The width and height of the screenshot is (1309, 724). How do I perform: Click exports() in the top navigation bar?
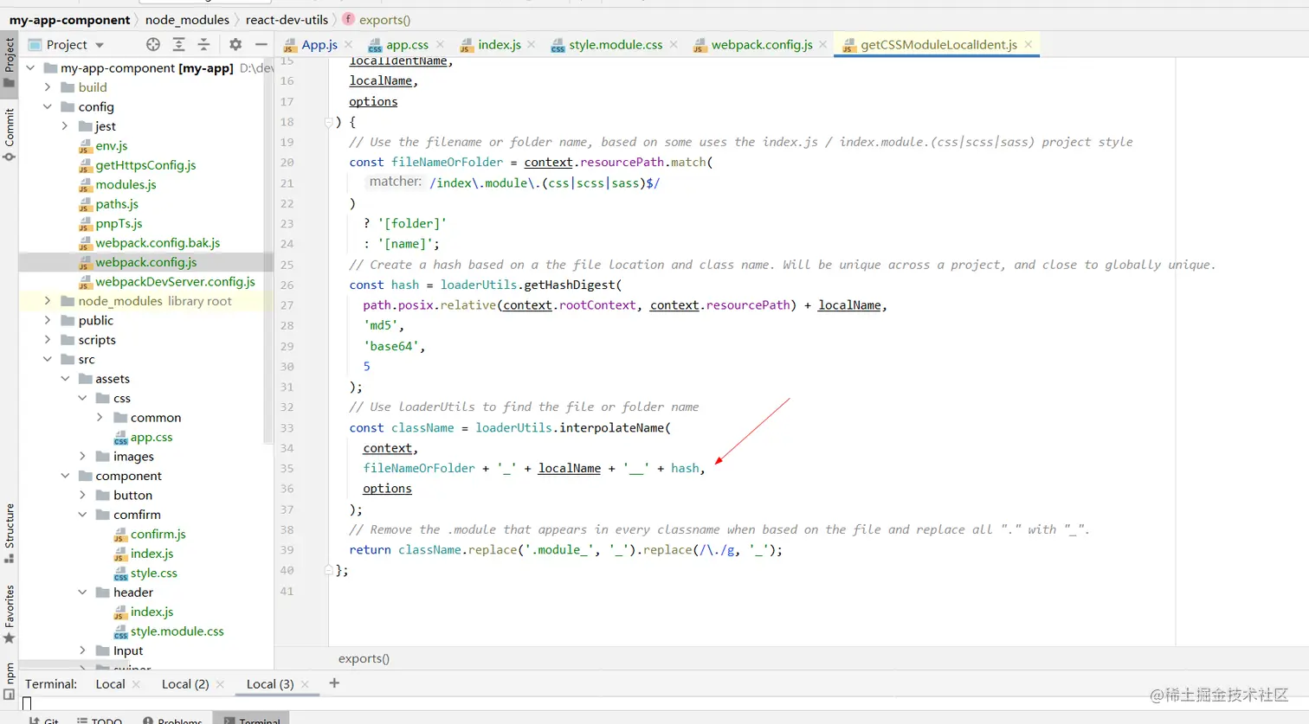pos(377,20)
